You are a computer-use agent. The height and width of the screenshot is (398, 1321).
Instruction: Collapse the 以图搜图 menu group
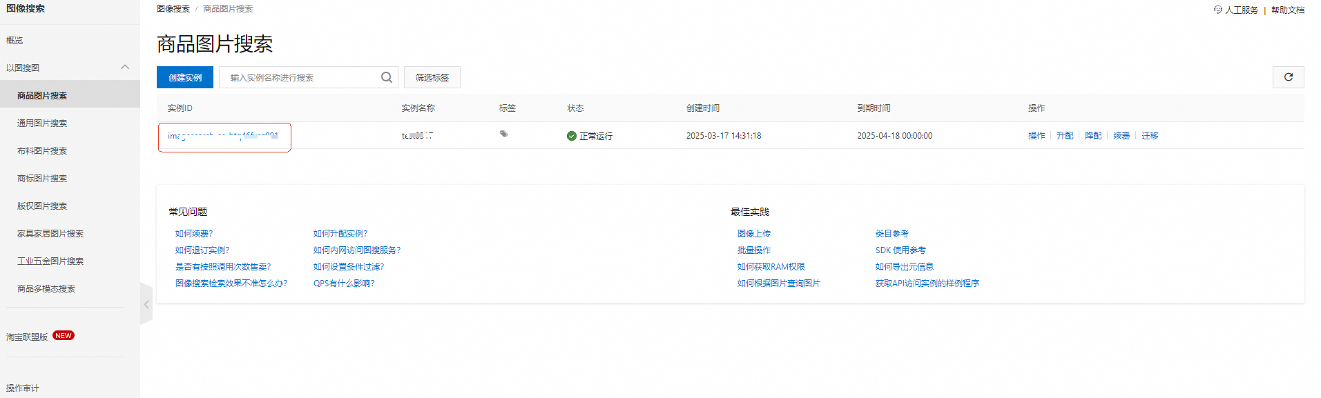point(125,67)
